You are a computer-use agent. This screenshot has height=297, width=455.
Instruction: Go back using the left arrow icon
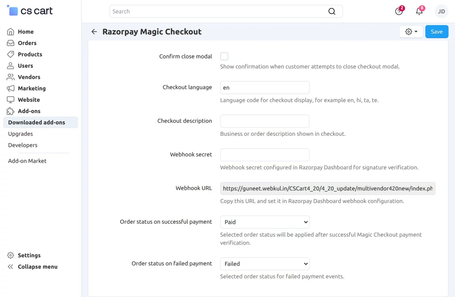(x=94, y=32)
